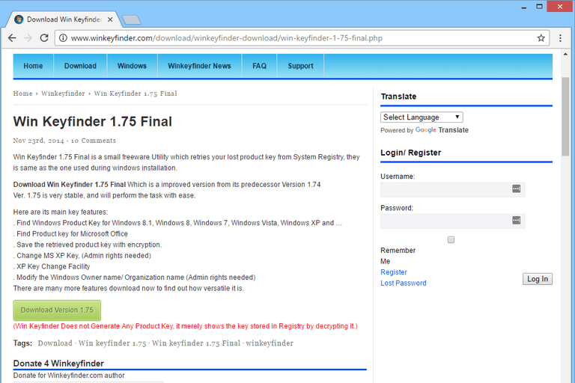The image size is (575, 383).
Task: Toggle the Remember Me checkbox
Action: click(451, 239)
